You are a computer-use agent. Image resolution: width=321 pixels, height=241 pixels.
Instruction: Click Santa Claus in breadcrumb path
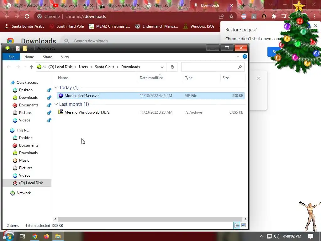click(x=104, y=67)
